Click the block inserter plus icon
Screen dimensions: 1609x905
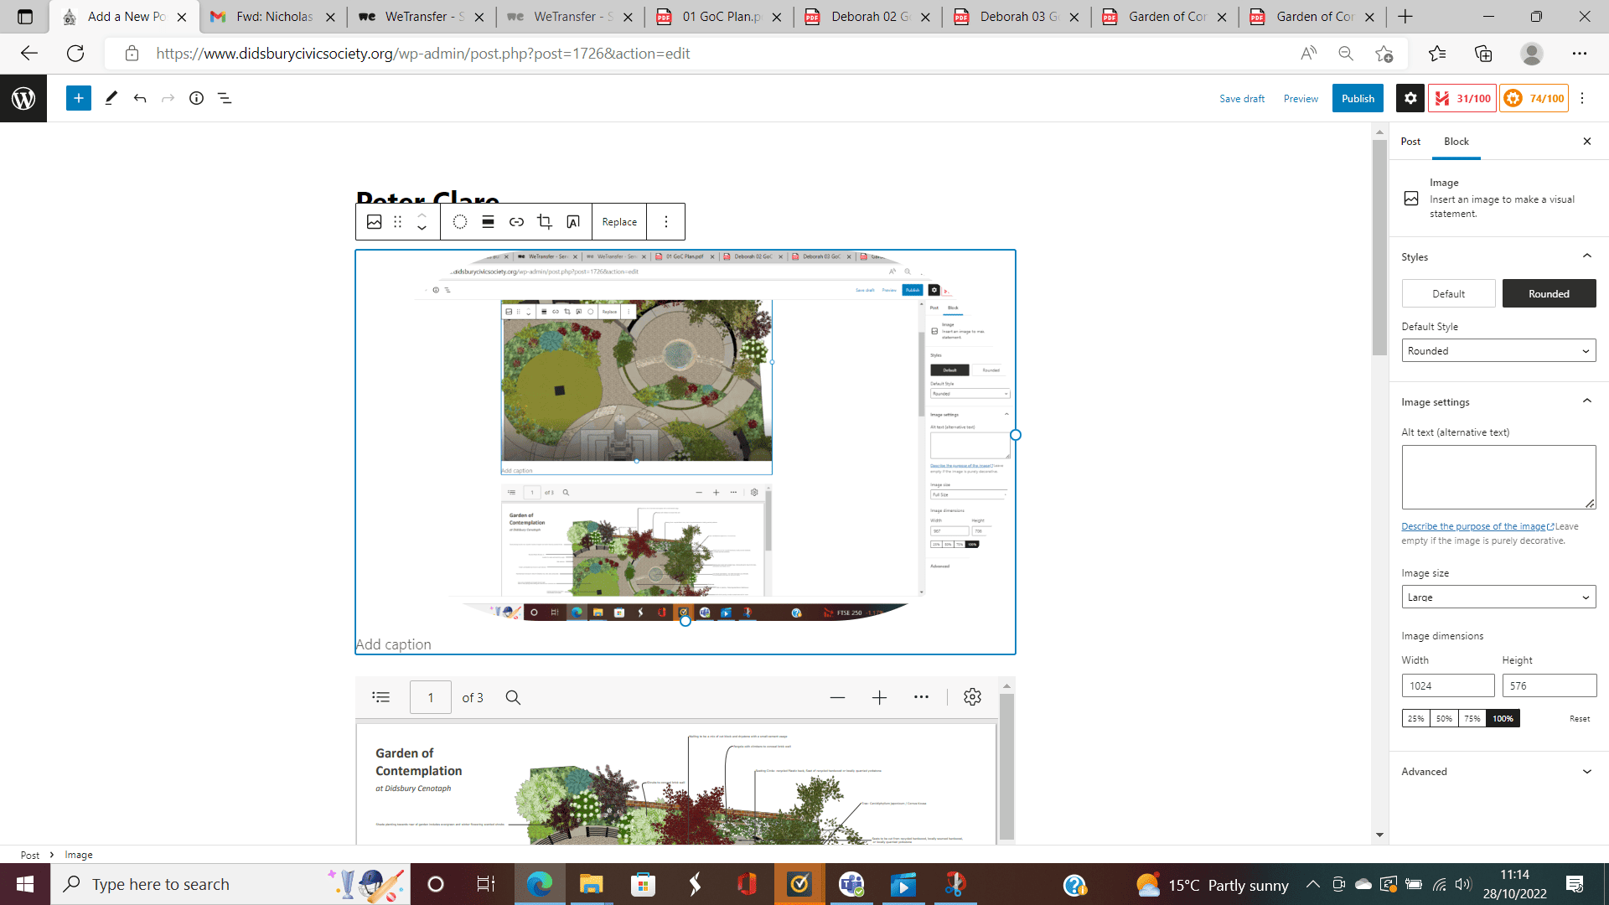click(x=78, y=98)
